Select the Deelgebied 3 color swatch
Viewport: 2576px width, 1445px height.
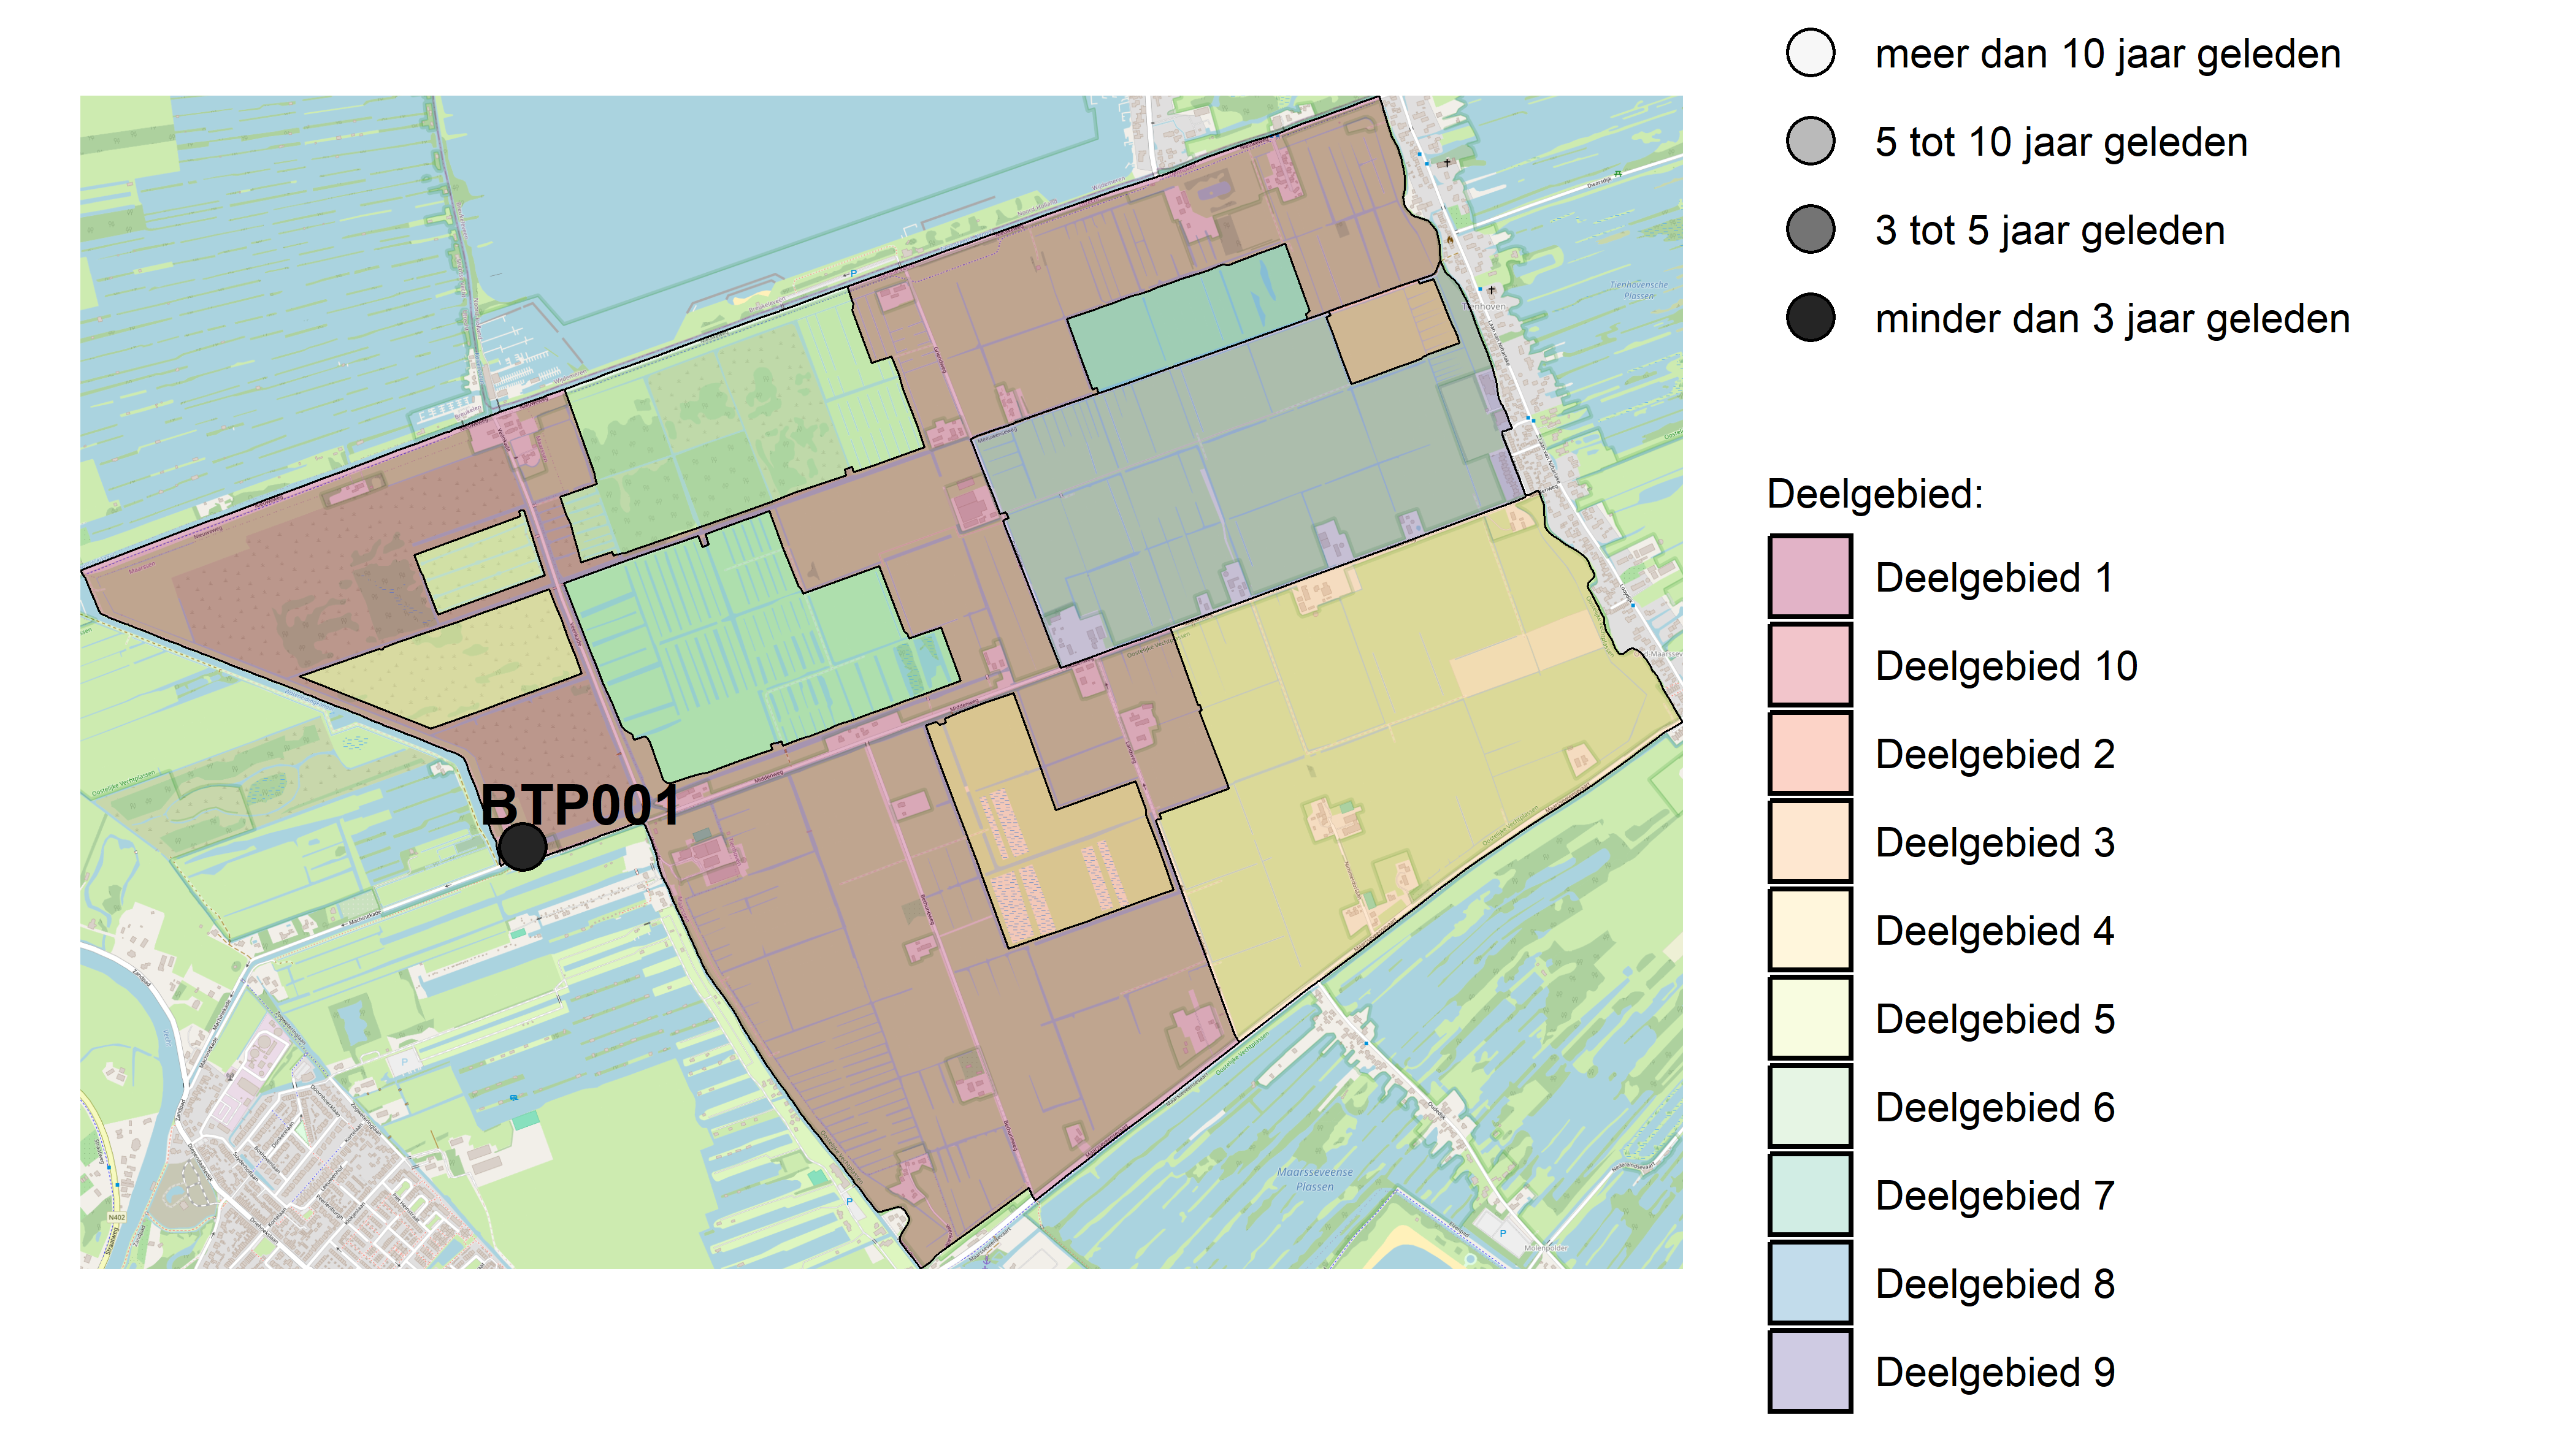pyautogui.click(x=1810, y=841)
